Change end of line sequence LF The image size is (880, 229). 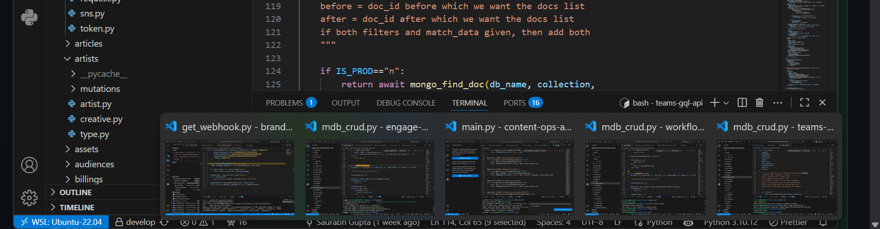pyautogui.click(x=618, y=222)
